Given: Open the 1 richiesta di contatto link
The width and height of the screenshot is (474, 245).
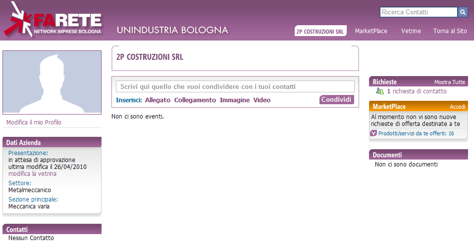Looking at the screenshot, I should [417, 91].
